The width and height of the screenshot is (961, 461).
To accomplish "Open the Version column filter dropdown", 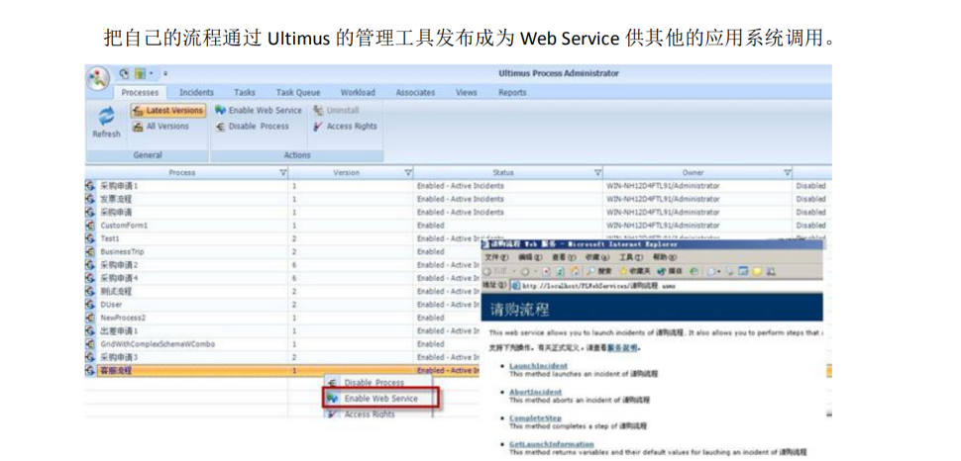I will (407, 173).
